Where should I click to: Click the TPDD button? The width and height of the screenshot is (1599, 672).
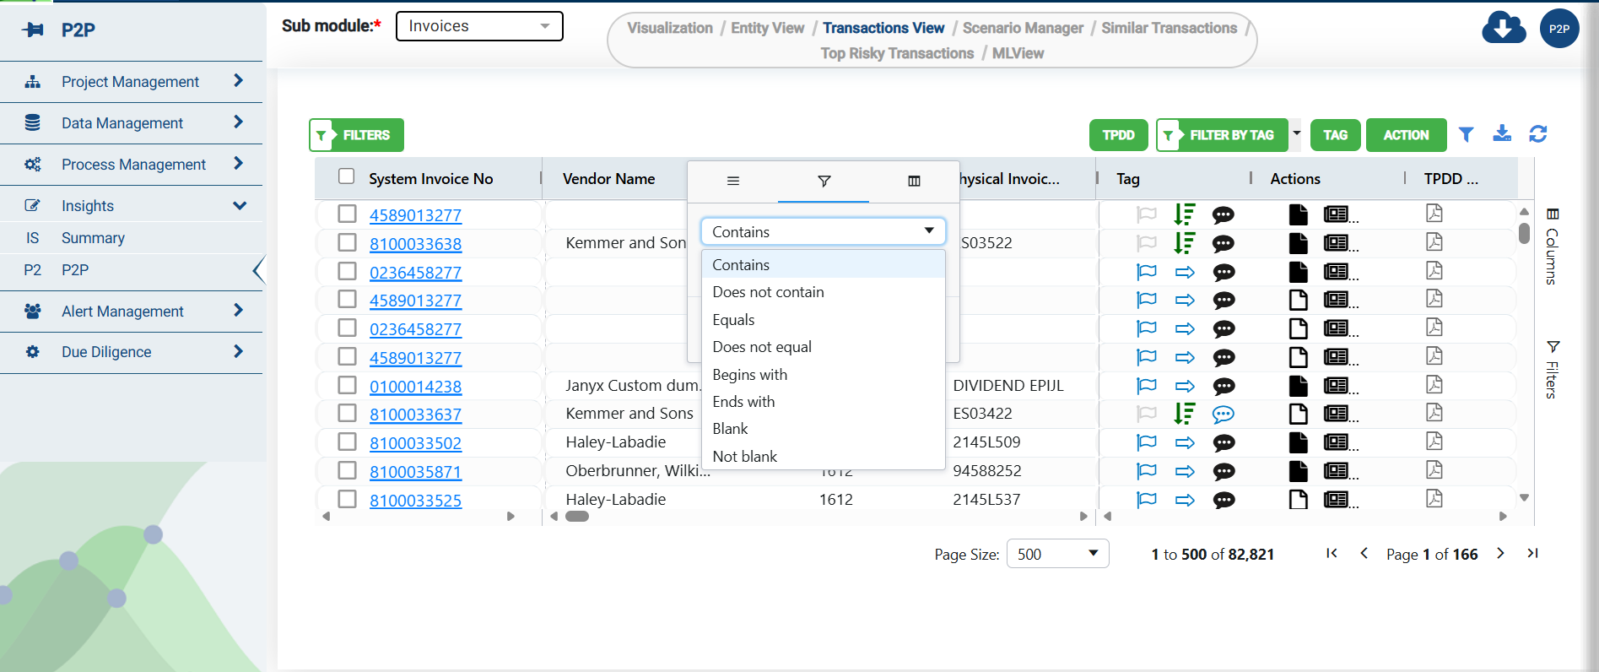[x=1118, y=135]
